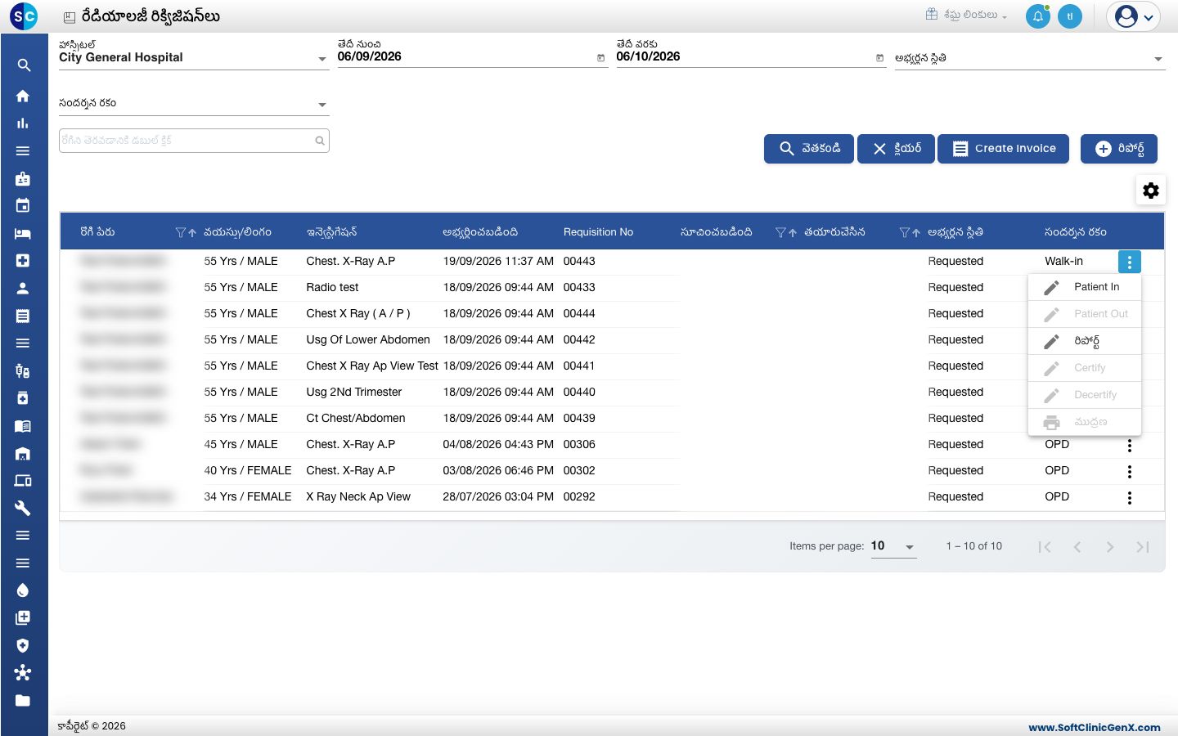Choose the రిపోర్ట్ entry in the context menu

pyautogui.click(x=1085, y=341)
